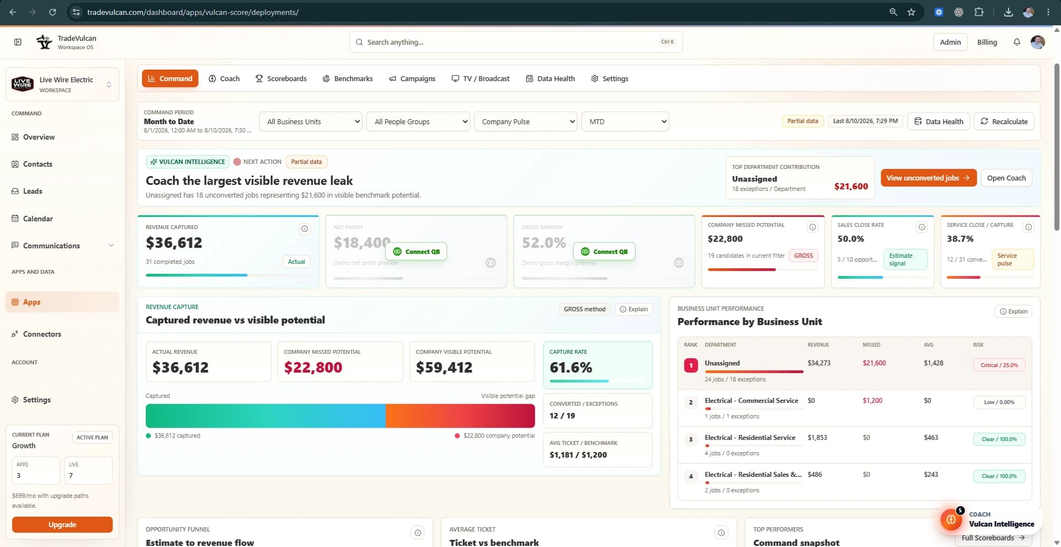Viewport: 1061px width, 547px height.
Task: Select the Unassigned department row
Action: pyautogui.click(x=854, y=370)
